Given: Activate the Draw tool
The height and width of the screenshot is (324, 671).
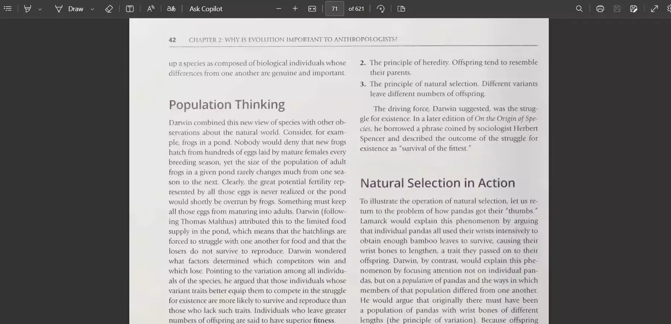Looking at the screenshot, I should 69,9.
